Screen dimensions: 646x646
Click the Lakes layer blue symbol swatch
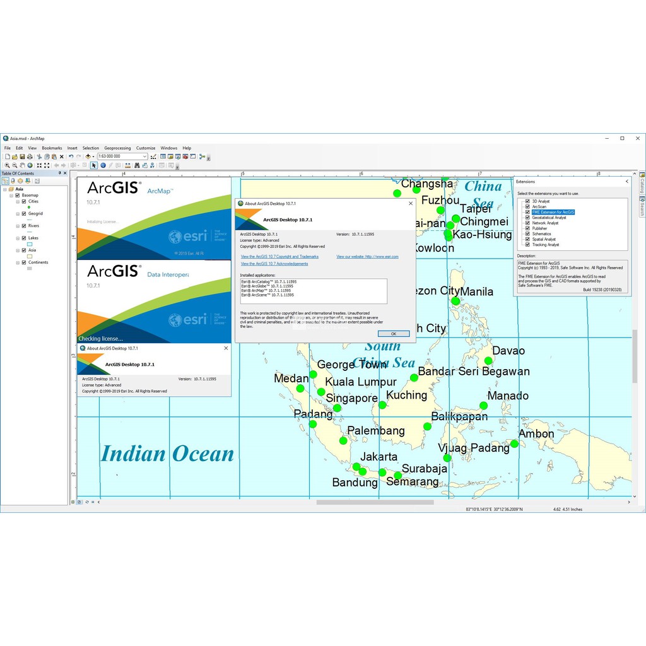coord(29,244)
